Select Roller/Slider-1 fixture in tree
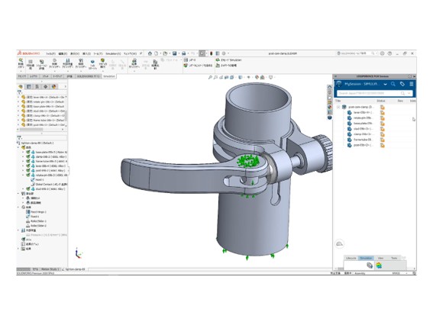The image size is (433, 325). coord(36,221)
